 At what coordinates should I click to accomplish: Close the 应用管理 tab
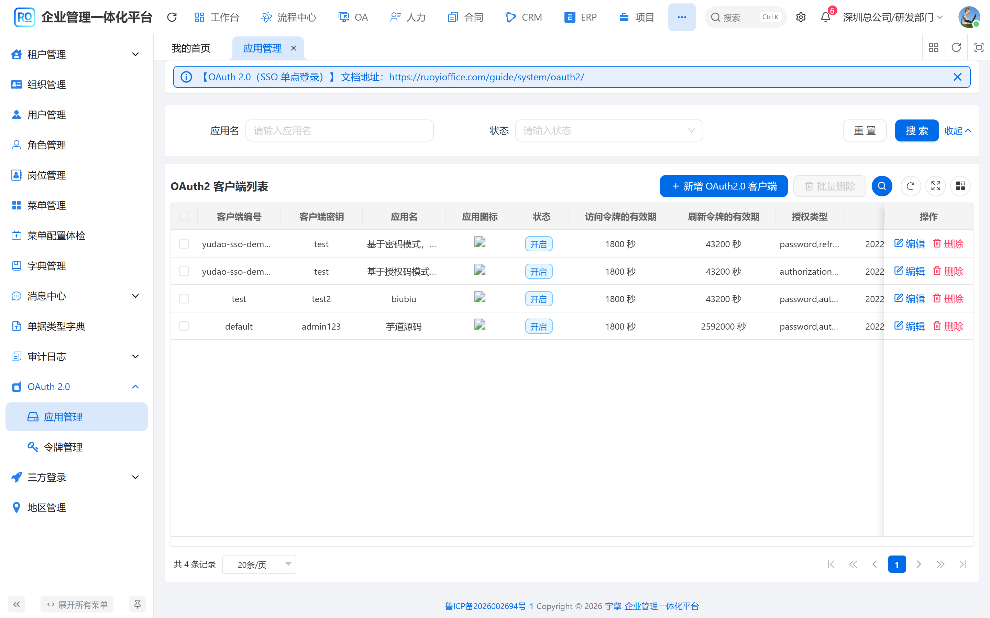(x=293, y=48)
